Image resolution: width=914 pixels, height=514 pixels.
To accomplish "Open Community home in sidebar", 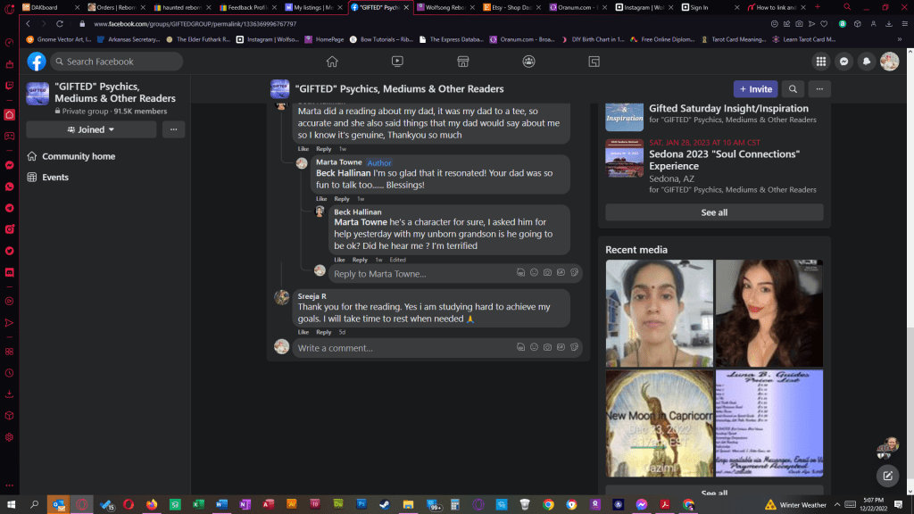I will [x=79, y=156].
